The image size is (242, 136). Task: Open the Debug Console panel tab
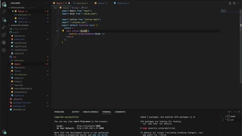coord(91,112)
